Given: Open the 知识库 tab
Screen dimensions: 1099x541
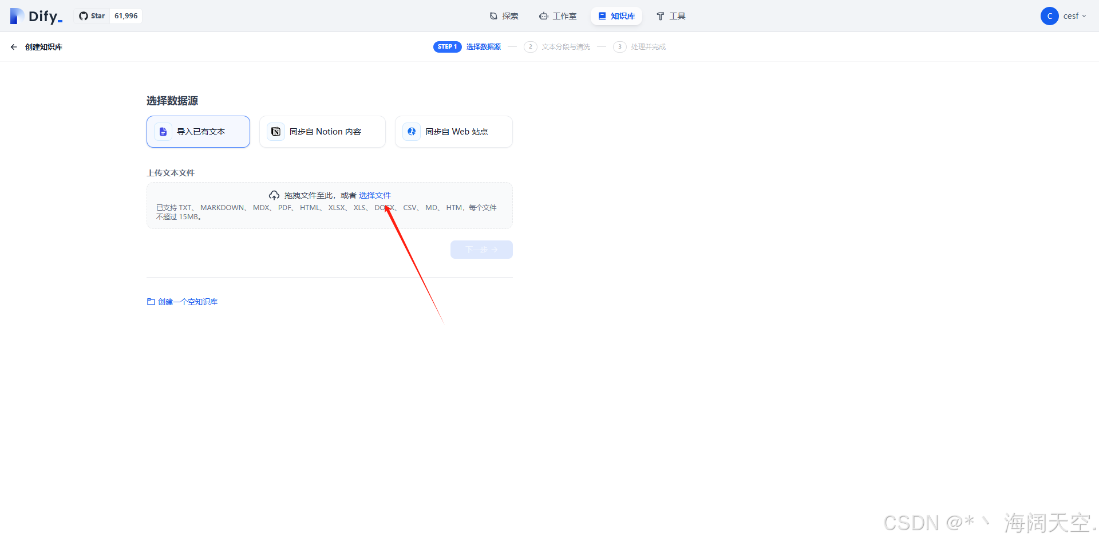Looking at the screenshot, I should (x=616, y=16).
